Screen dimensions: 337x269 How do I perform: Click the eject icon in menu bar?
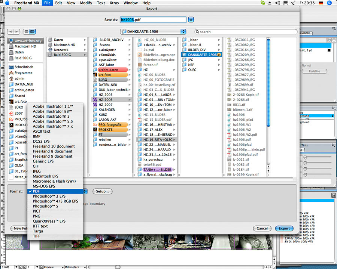(270, 3)
